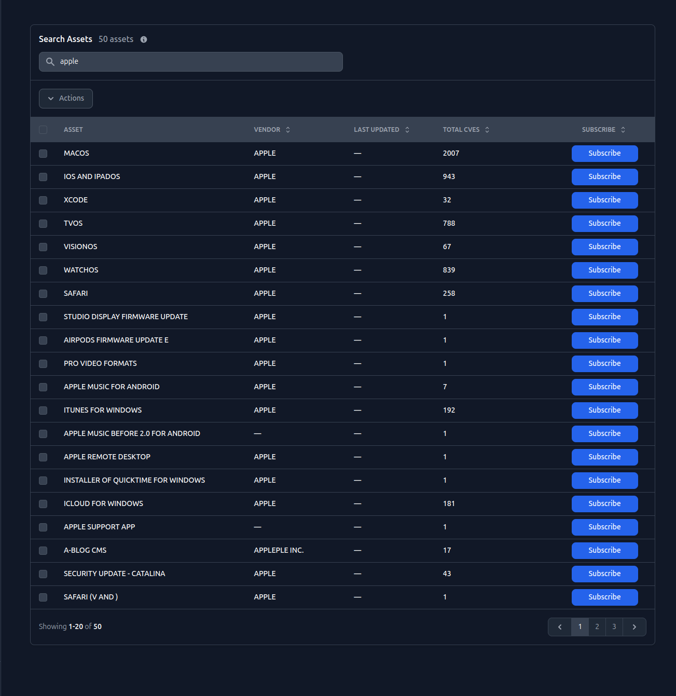Image resolution: width=676 pixels, height=696 pixels.
Task: Subscribe to SAFARI (V AND )
Action: (x=604, y=597)
